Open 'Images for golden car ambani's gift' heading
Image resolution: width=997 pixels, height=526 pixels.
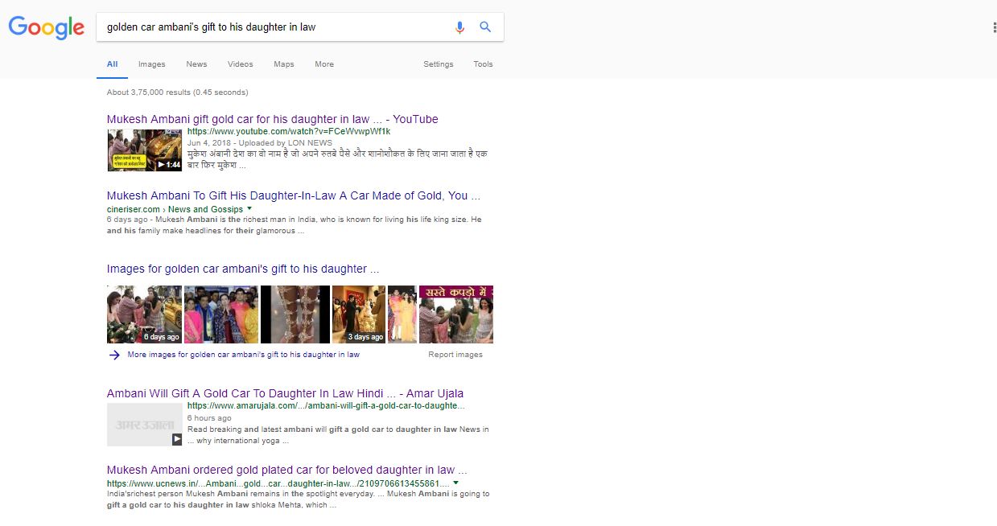pos(243,269)
